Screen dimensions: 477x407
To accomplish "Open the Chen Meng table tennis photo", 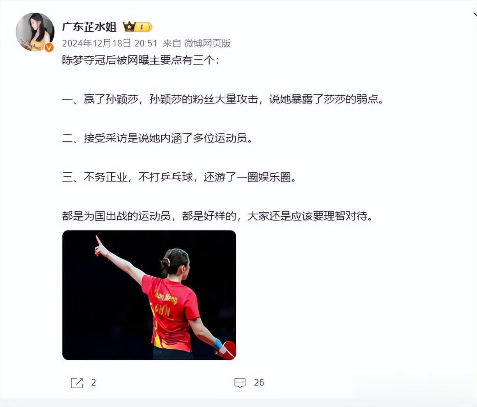I will [x=149, y=295].
